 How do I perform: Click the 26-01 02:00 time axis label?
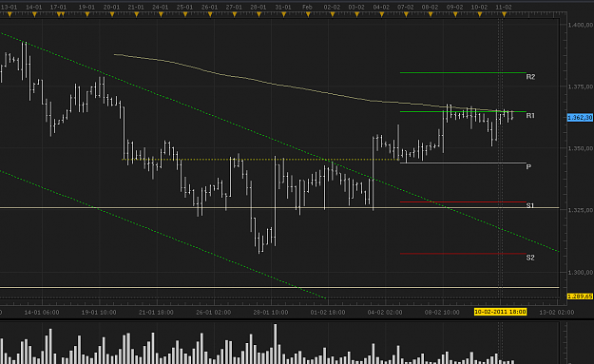(213, 313)
